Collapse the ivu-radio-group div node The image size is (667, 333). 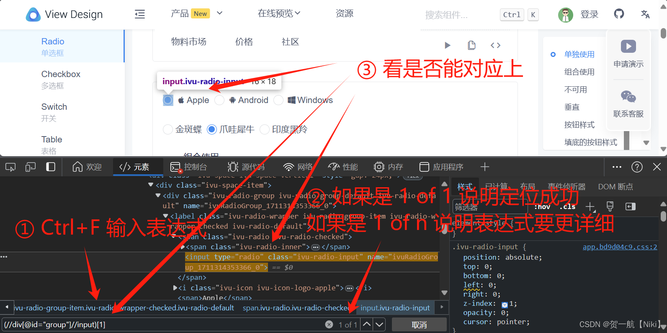click(x=158, y=195)
